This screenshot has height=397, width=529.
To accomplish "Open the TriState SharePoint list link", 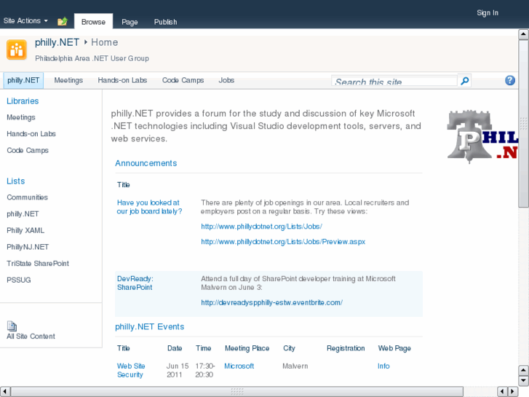I will point(38,264).
